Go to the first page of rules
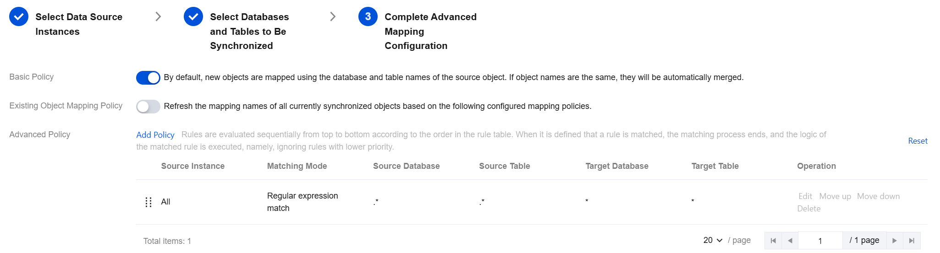Screen dimensions: 940x253 [x=773, y=241]
